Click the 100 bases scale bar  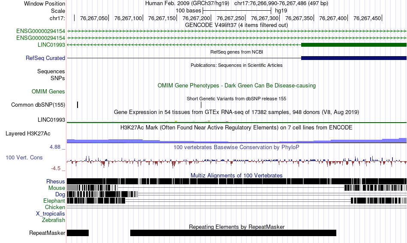pos(237,11)
